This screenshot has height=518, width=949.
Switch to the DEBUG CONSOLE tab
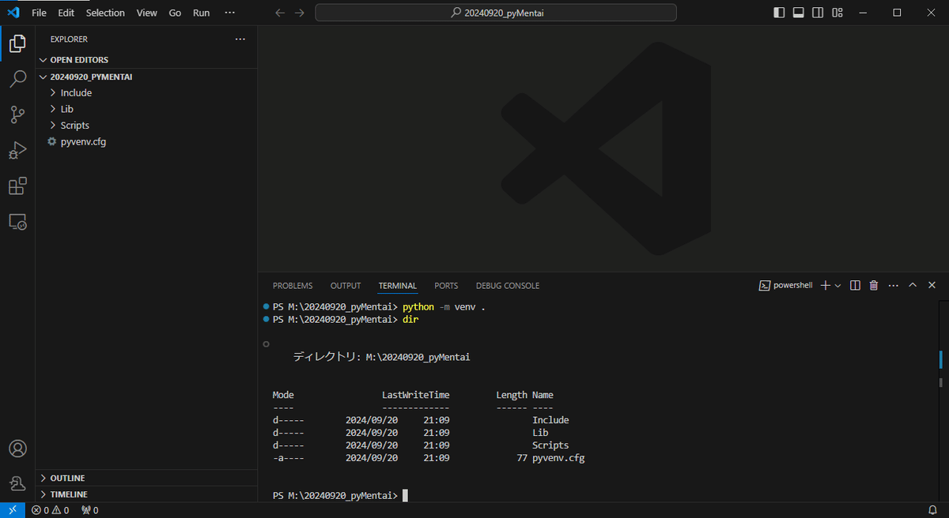508,286
